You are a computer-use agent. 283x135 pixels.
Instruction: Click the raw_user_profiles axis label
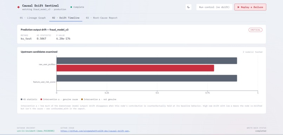47,64
